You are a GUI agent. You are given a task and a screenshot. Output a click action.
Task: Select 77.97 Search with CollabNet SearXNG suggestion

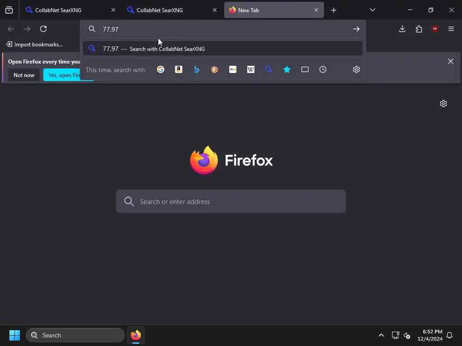click(223, 49)
